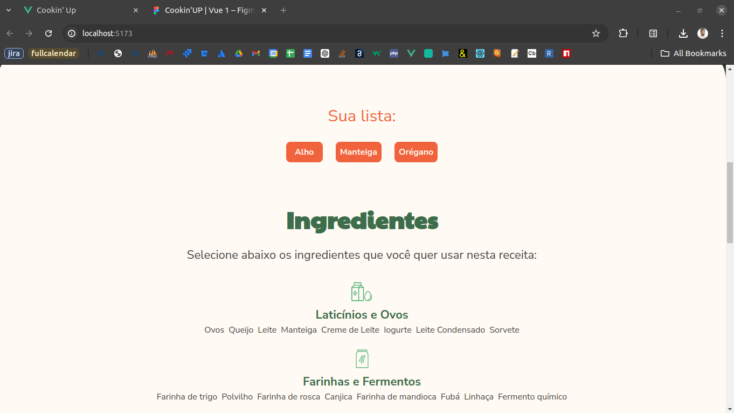This screenshot has width=734, height=413.
Task: Select the Creme de Leite ingredient
Action: 350,330
